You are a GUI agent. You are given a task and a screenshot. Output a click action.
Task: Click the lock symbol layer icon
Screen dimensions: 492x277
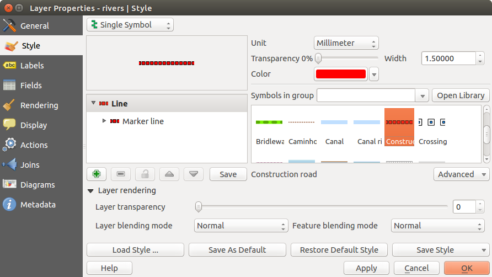point(145,174)
